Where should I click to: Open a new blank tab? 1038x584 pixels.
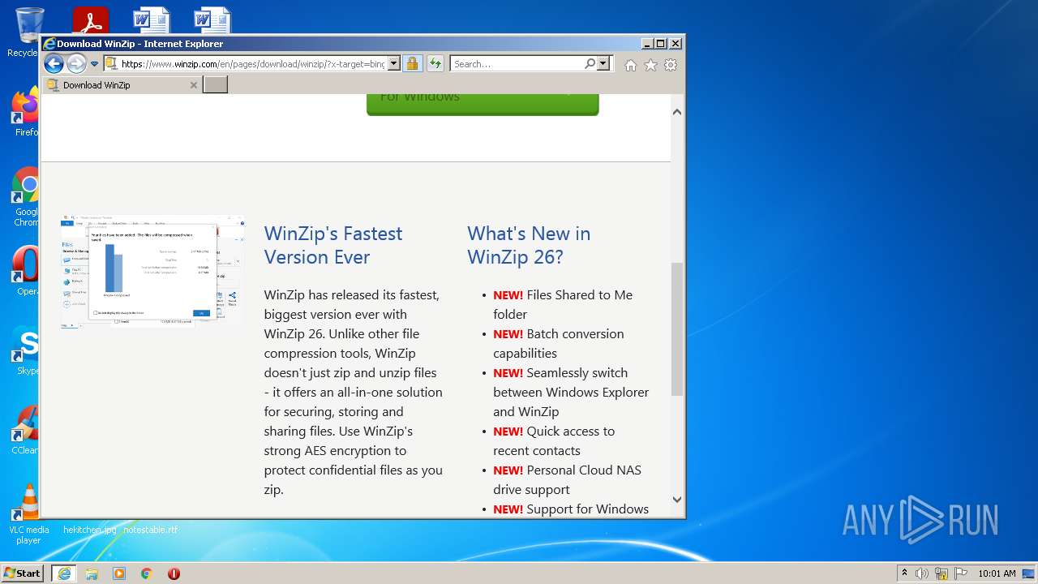(x=215, y=84)
